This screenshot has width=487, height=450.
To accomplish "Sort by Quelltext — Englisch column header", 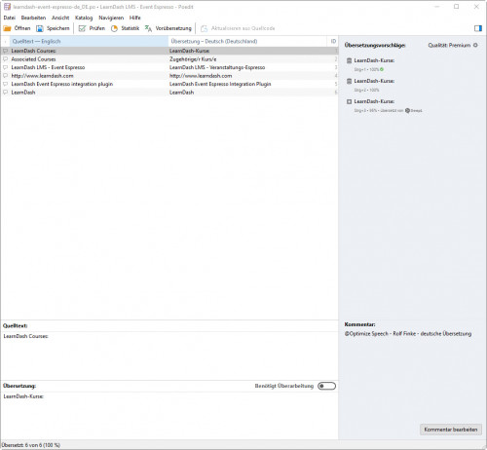I will (89, 41).
